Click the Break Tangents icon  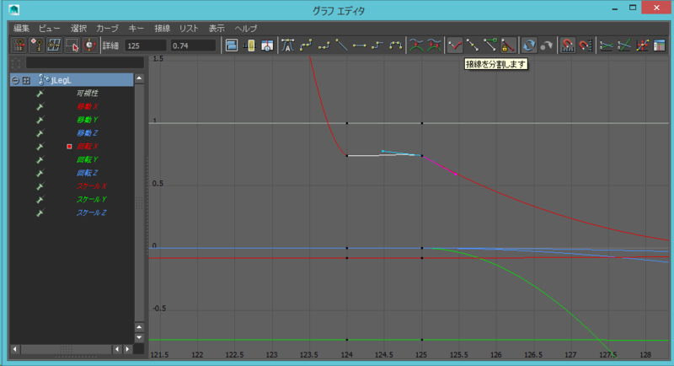pyautogui.click(x=454, y=46)
